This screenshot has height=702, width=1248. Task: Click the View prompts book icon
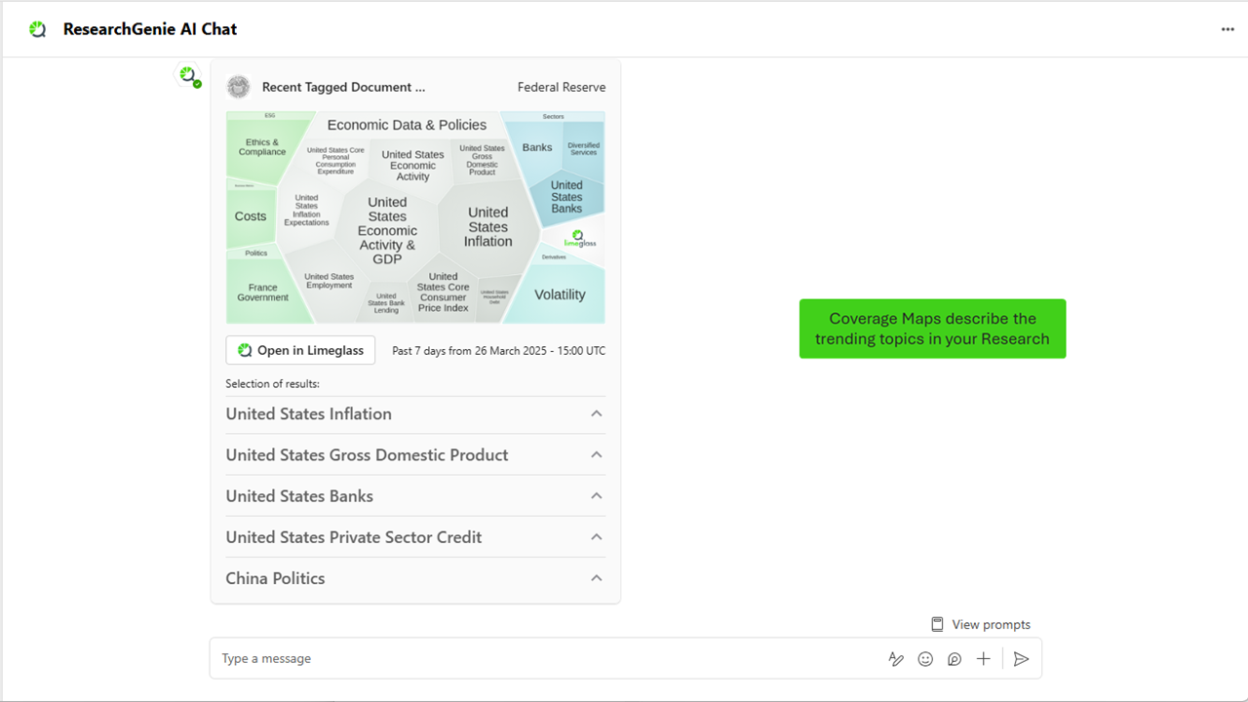[x=937, y=624]
